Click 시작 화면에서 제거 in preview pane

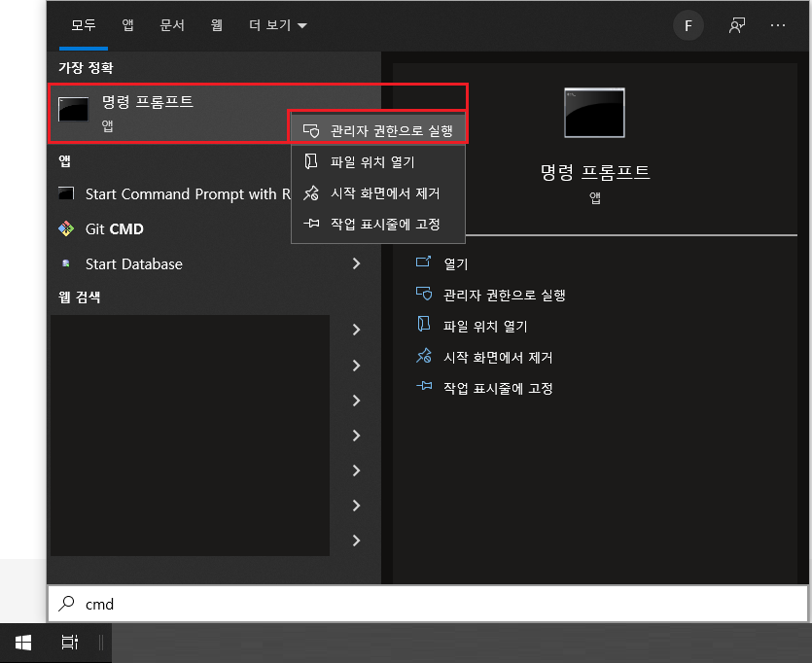pyautogui.click(x=498, y=357)
